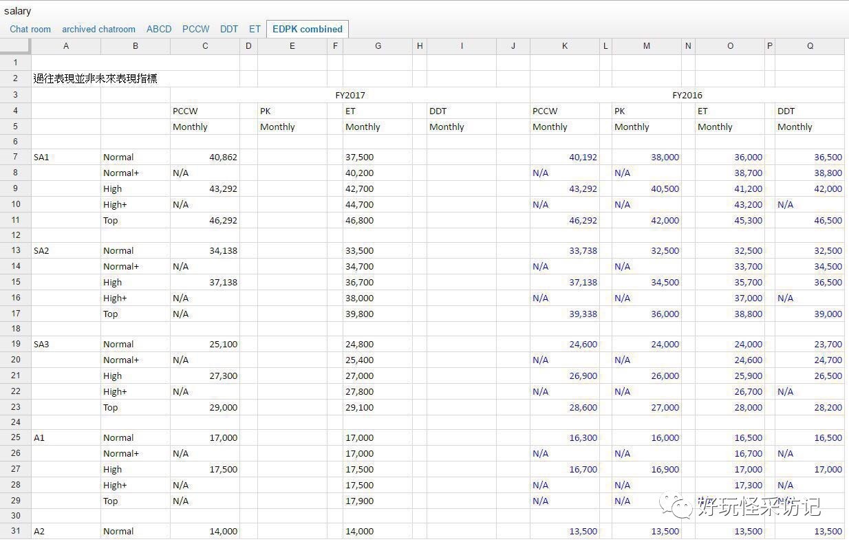
Task: Select column A header
Action: [x=66, y=46]
